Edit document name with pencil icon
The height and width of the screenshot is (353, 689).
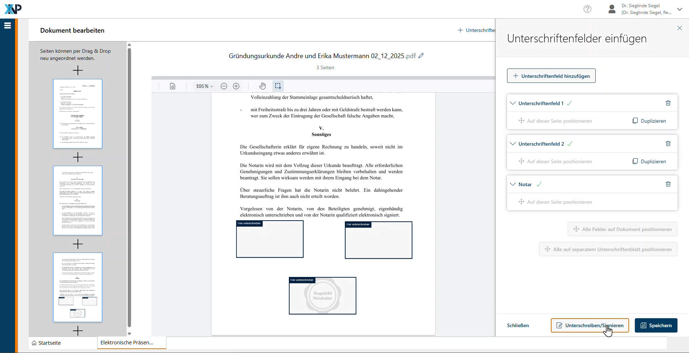coord(421,56)
